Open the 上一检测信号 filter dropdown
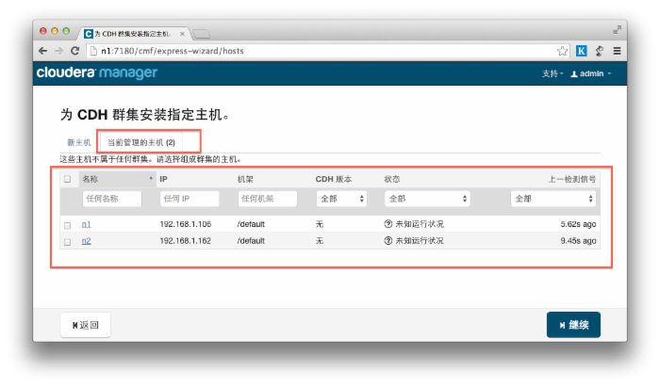Screen dimensions: 660x387 pos(553,199)
